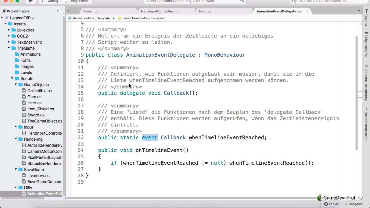Click editor horizontal scrollbar
The image size is (370, 208).
[192, 198]
